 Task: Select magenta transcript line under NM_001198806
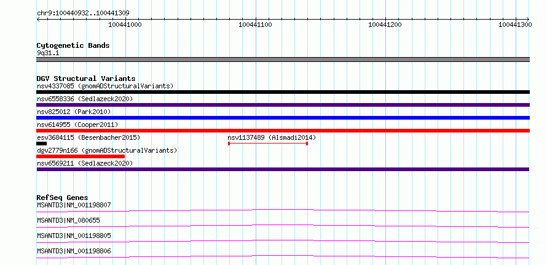[x=283, y=256]
